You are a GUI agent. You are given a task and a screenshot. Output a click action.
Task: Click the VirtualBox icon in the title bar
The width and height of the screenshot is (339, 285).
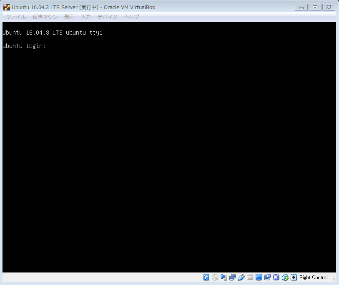coord(7,7)
